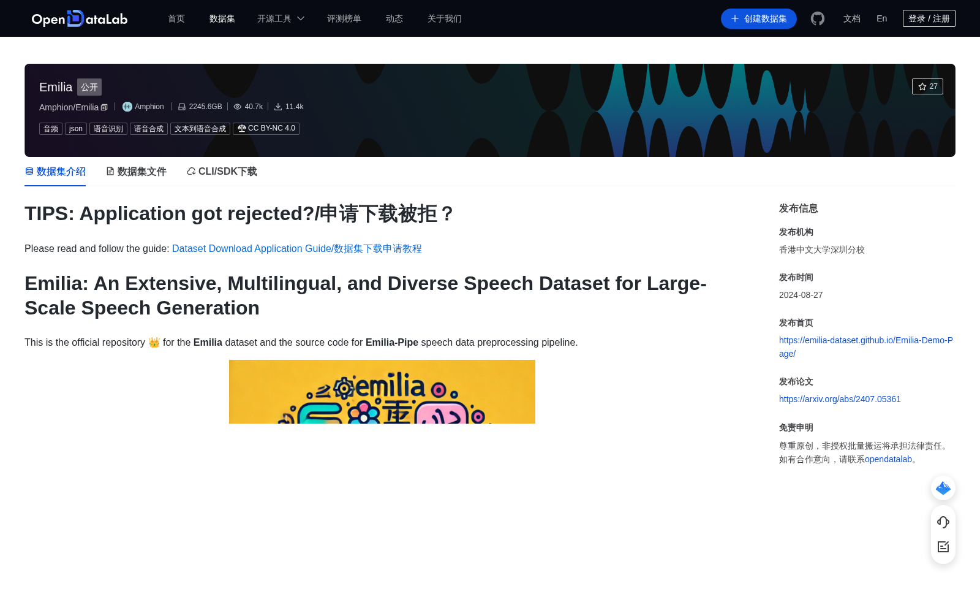Open 动态 in the navbar
The width and height of the screenshot is (980, 613).
point(394,18)
